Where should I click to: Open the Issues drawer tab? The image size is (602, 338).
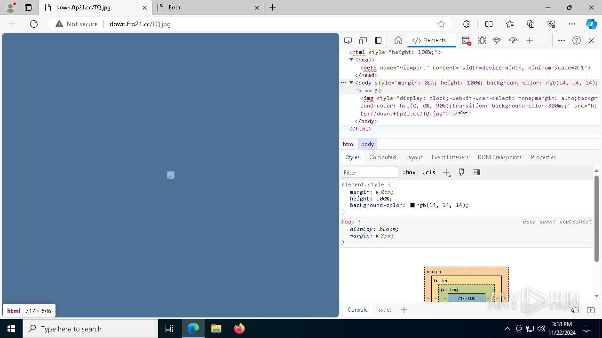384,310
